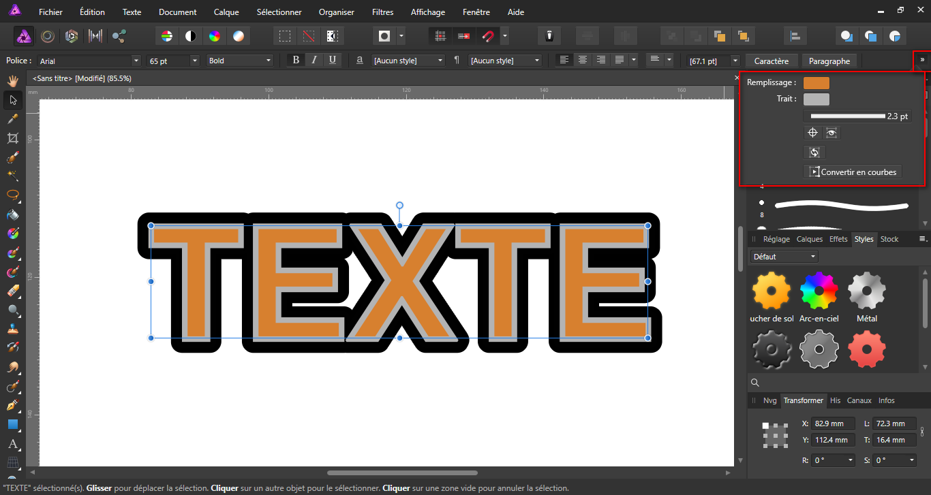Click the orange Remplissage color swatch
Image resolution: width=931 pixels, height=495 pixels.
tap(816, 83)
